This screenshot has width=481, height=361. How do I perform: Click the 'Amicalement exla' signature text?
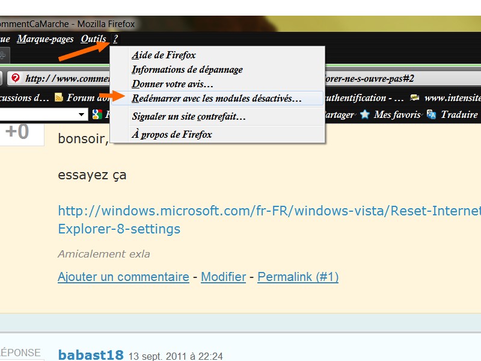[104, 254]
